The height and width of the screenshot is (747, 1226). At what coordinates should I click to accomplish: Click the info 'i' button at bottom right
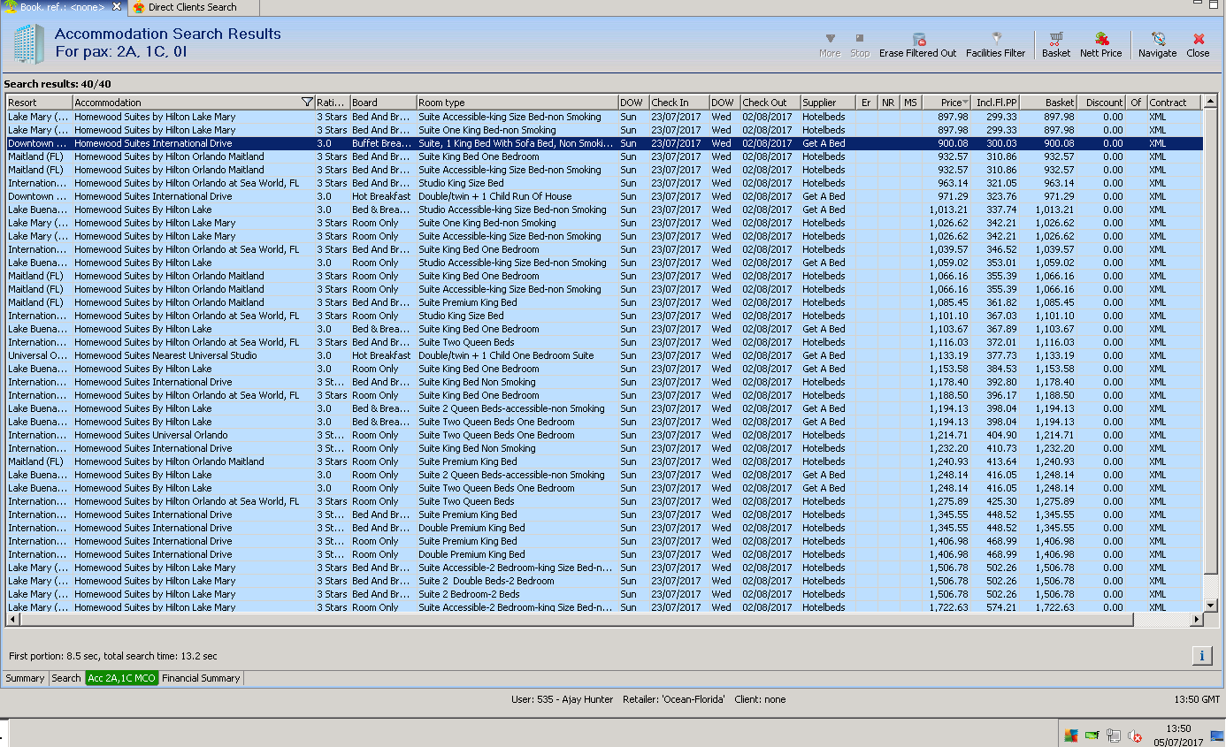click(1202, 655)
